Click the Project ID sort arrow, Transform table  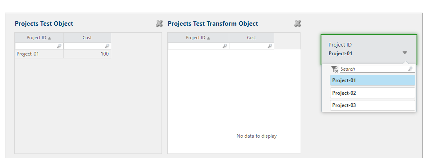[209, 38]
